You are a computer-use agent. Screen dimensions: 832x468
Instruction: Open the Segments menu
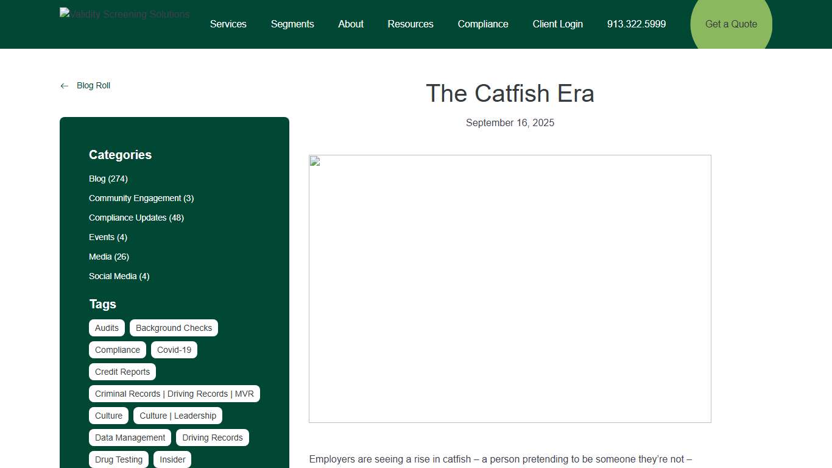[292, 24]
